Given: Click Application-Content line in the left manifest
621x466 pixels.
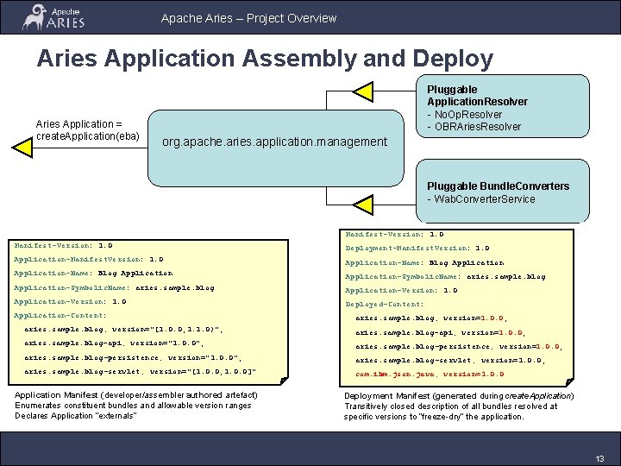Looking at the screenshot, I should click(60, 316).
